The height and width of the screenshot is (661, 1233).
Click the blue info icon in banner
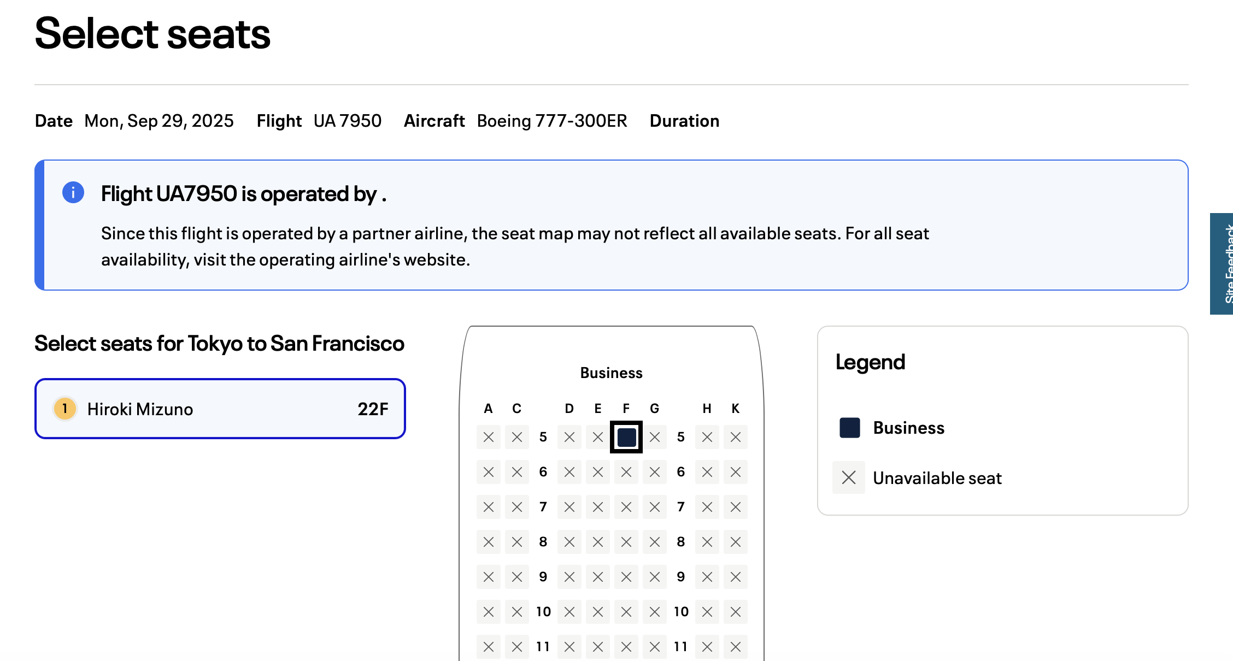coord(73,192)
